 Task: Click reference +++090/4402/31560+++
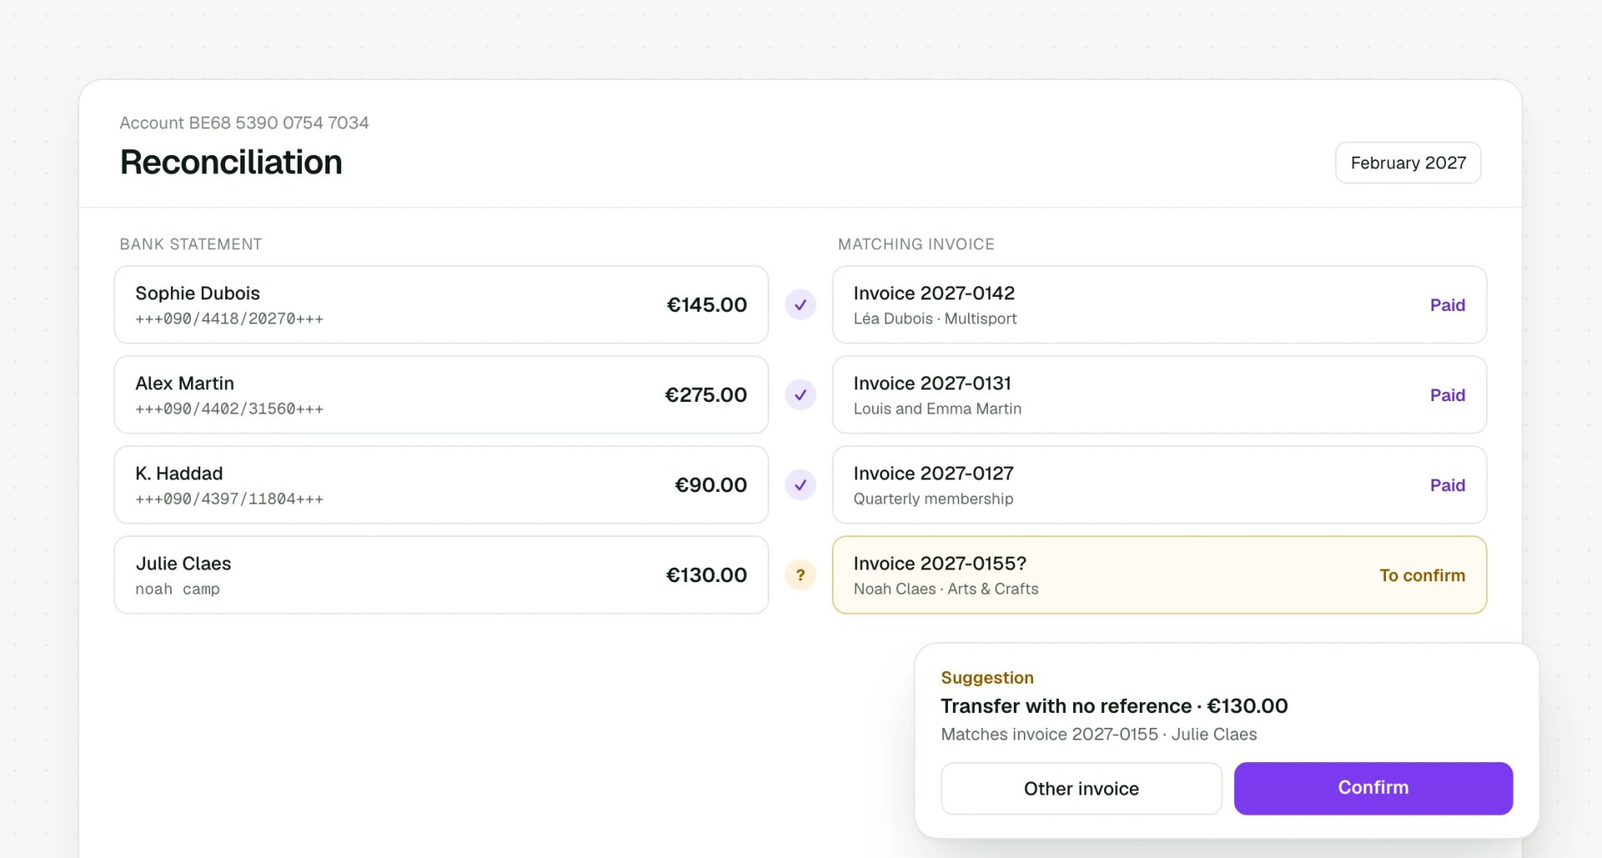click(229, 409)
